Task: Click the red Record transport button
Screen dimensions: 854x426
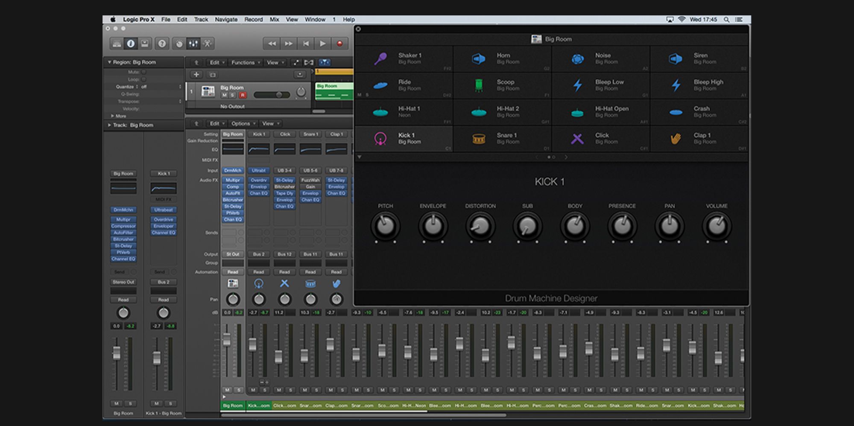Action: point(340,44)
